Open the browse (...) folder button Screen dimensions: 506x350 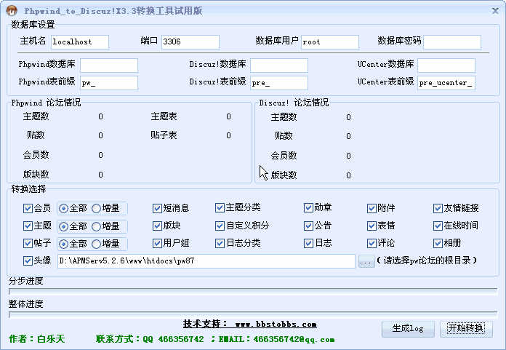pyautogui.click(x=366, y=261)
